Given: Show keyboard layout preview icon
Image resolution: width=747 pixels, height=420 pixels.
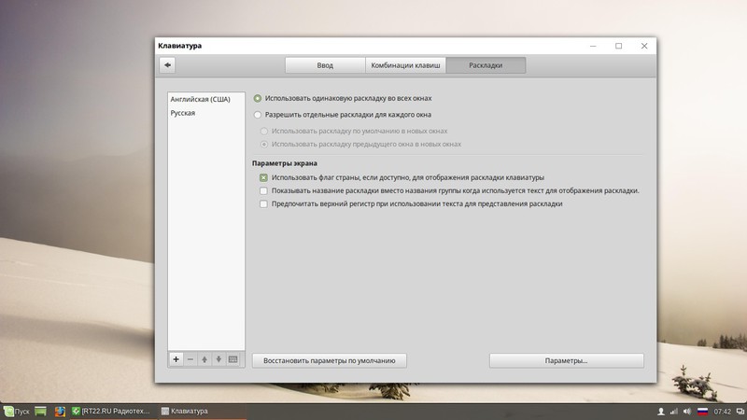Looking at the screenshot, I should pos(233,359).
